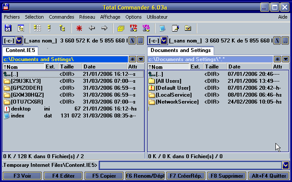Click the right panel parent directory dots button
Image resolution: width=292 pixels, height=182 pixels.
click(x=285, y=40)
